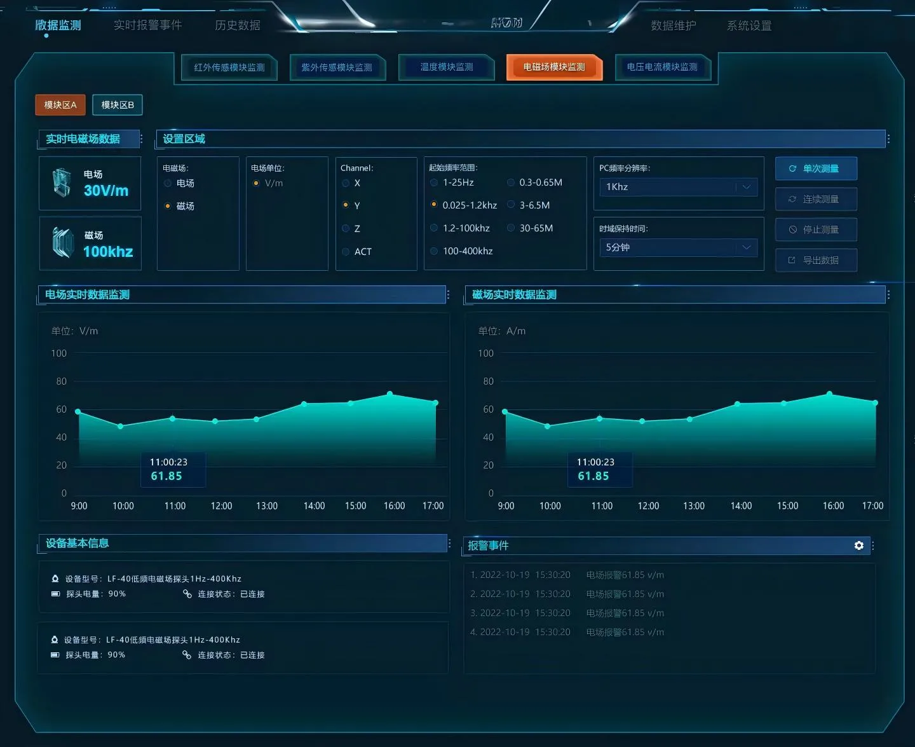Click 停止测量 to stop measuring
This screenshot has height=747, width=915.
(816, 230)
